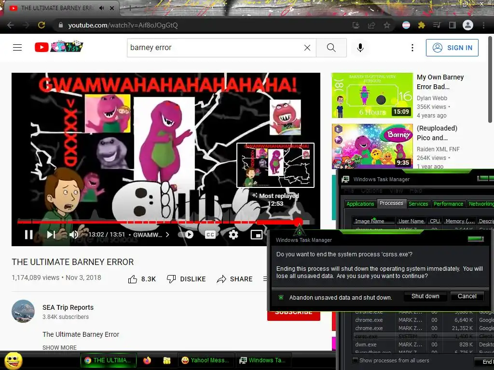494x370 pixels.
Task: Select the dwm.exe process row
Action: click(423, 344)
